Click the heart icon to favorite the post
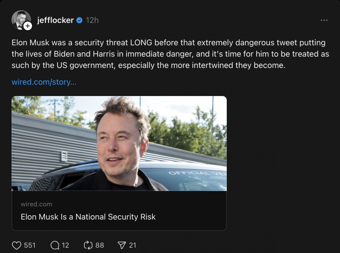The width and height of the screenshot is (340, 253). coord(16,245)
